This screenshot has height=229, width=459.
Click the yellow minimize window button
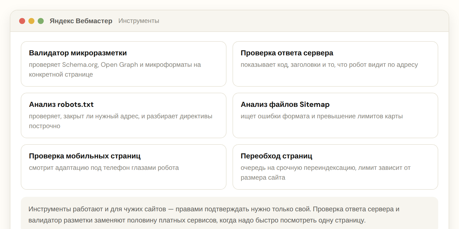31,21
